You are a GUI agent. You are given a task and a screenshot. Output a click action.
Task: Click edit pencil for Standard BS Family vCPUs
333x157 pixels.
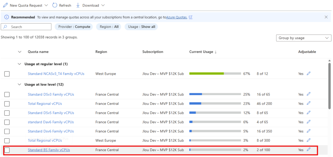[309, 150]
